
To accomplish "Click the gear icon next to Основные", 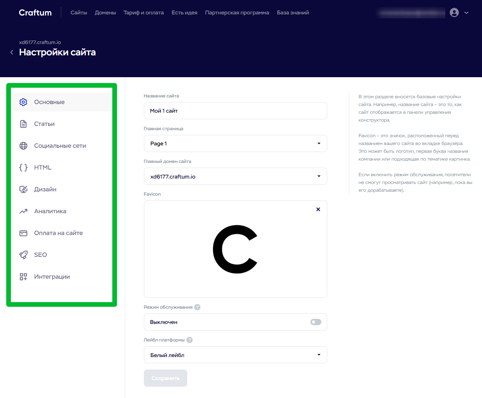I will [23, 102].
